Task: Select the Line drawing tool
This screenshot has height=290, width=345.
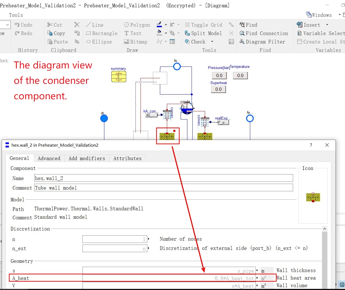Action: click(94, 25)
